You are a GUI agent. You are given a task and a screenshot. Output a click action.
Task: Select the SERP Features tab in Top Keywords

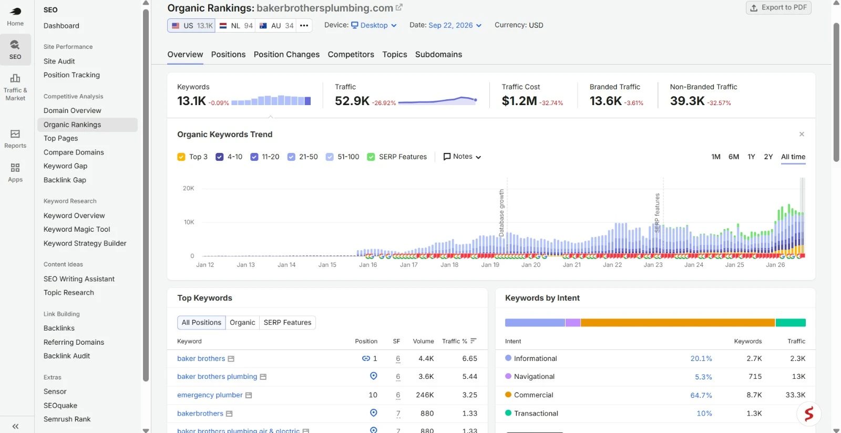[x=288, y=323]
